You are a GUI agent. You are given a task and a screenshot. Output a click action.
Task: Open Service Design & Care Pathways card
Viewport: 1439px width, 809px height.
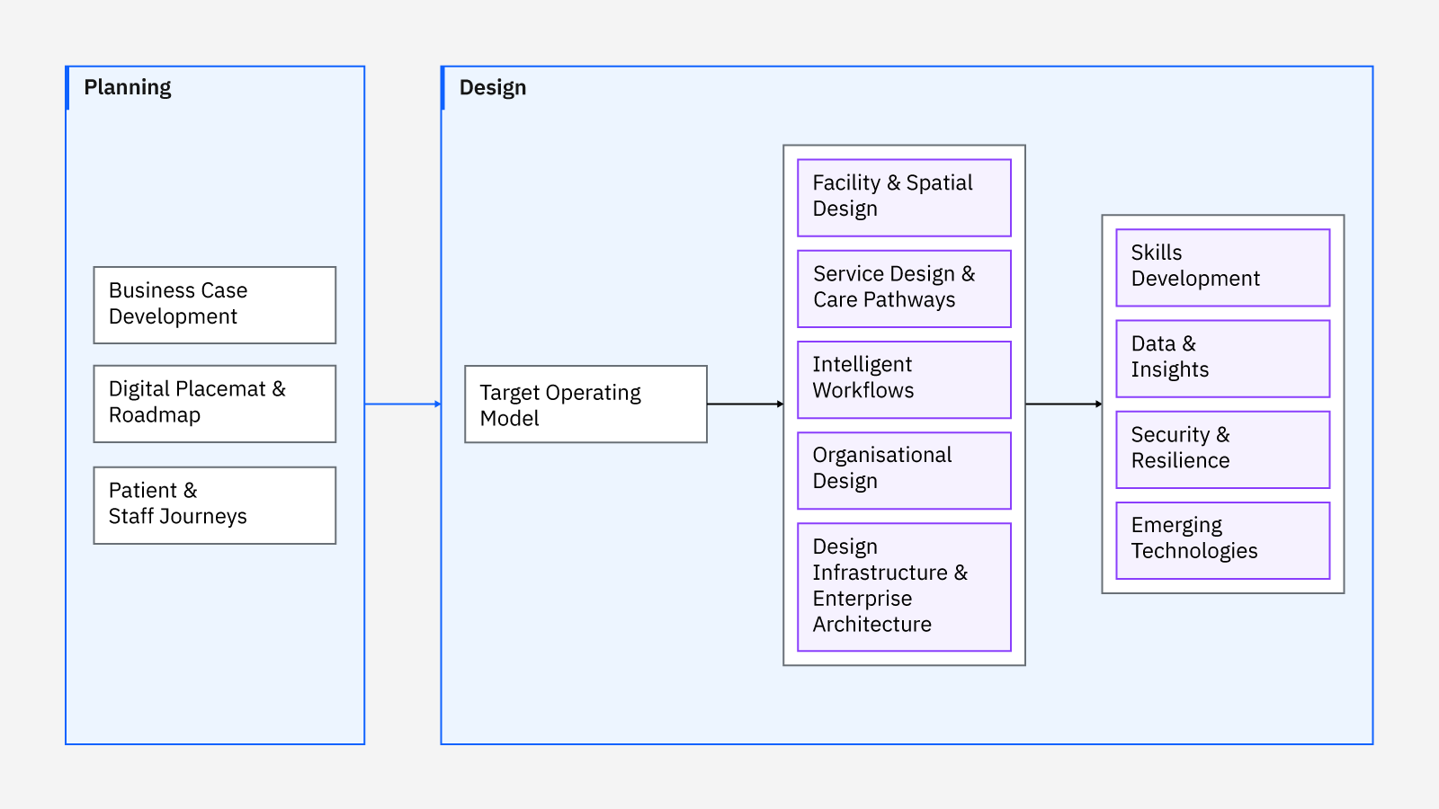(x=905, y=289)
